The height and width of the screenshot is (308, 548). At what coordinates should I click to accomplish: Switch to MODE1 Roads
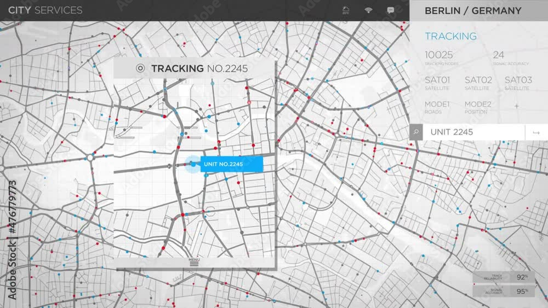(437, 107)
